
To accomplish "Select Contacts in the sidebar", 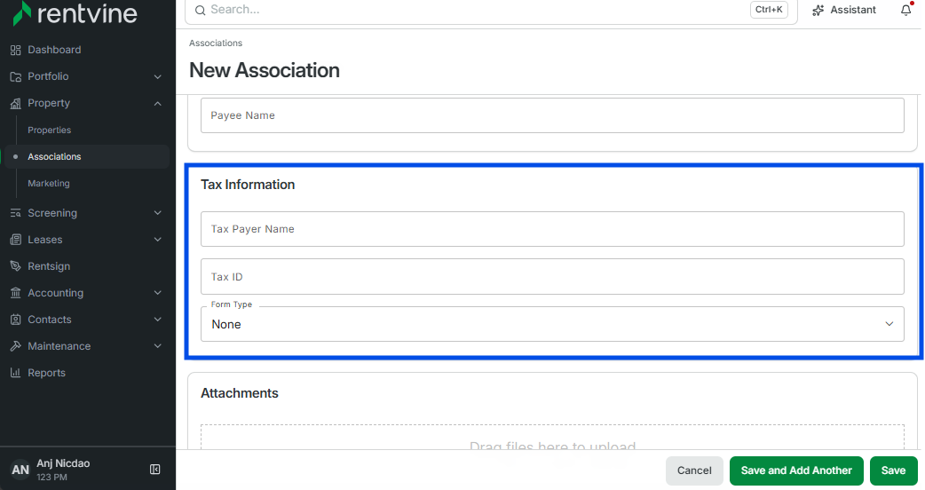I will coord(50,320).
